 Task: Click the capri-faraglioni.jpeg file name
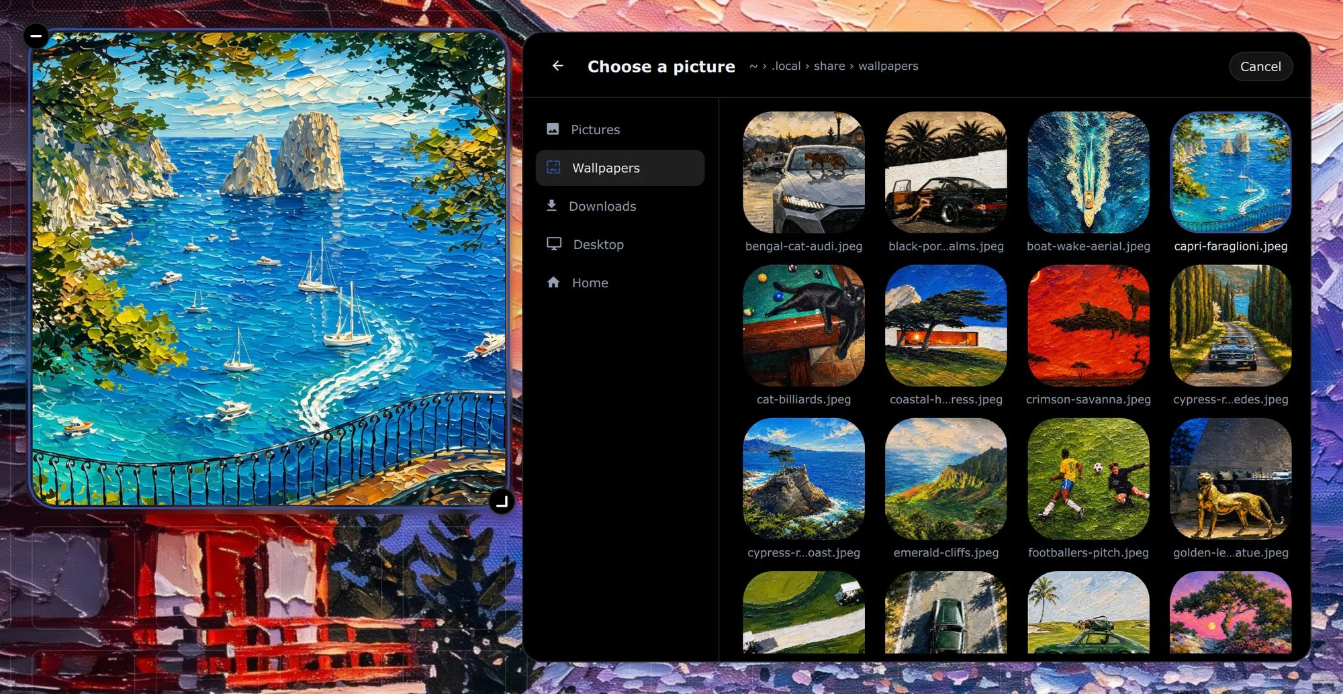tap(1231, 246)
